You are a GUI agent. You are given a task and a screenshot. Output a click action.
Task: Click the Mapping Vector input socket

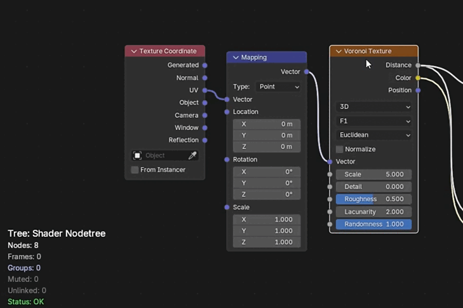[x=227, y=100]
